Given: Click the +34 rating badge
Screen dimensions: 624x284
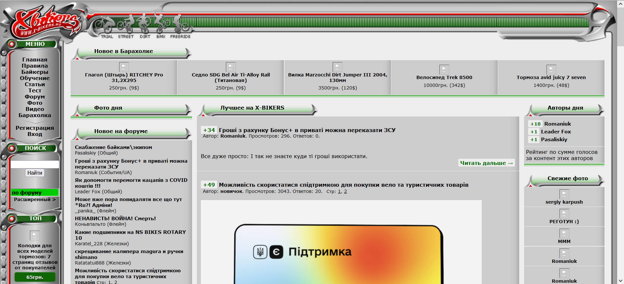Looking at the screenshot, I should (x=209, y=130).
